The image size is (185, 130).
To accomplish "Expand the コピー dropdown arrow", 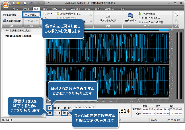I will click(x=52, y=14).
